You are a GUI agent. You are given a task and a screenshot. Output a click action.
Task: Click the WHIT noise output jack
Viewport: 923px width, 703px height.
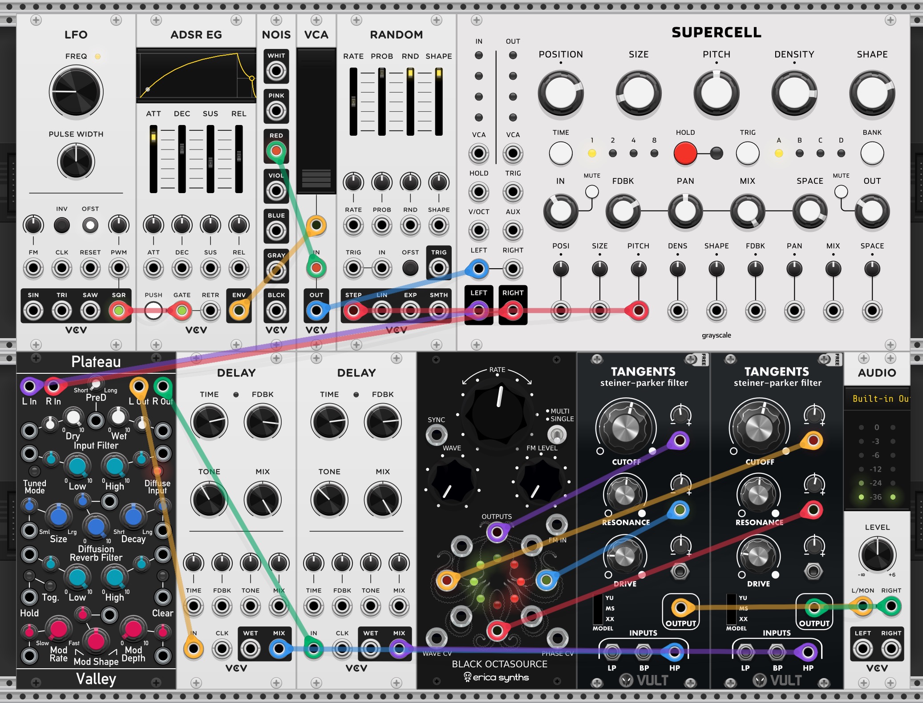tap(276, 70)
